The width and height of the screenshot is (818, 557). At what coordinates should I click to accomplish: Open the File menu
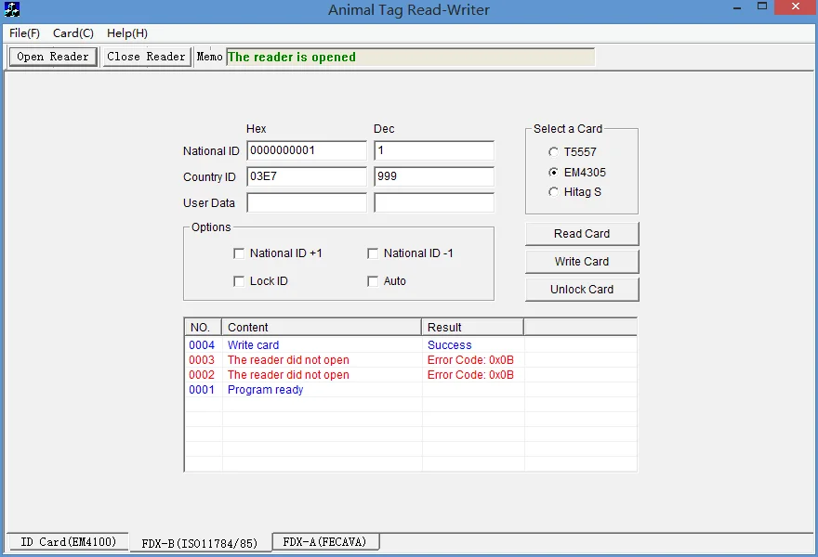pyautogui.click(x=24, y=32)
